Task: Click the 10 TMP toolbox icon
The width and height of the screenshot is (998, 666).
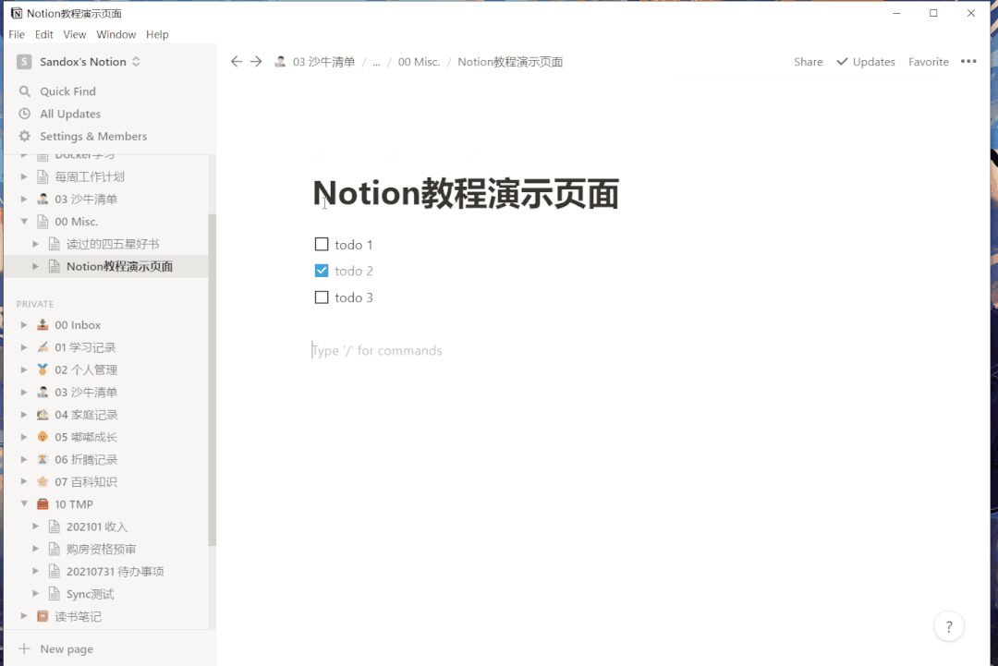Action: 43,504
